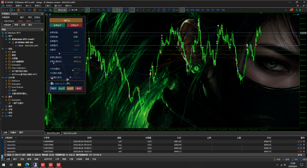Open Microsoft Edge from taskbar

27,165
